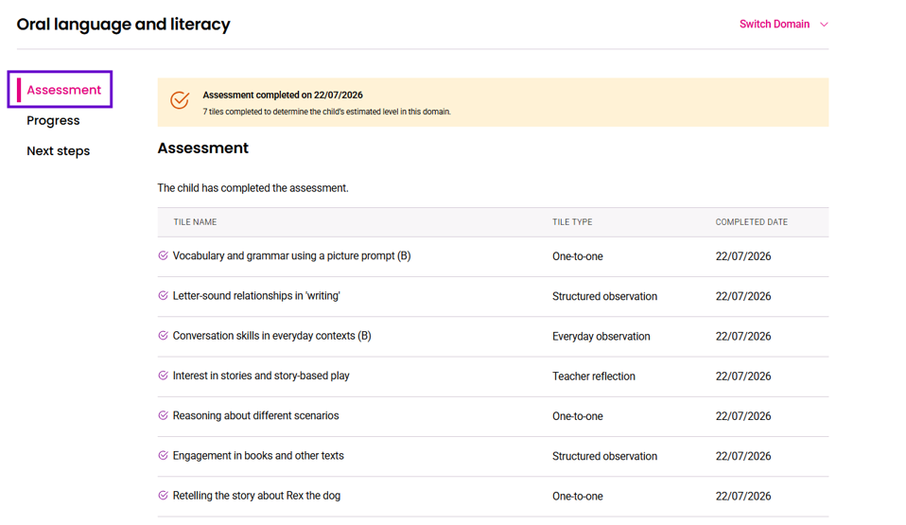This screenshot has width=906, height=525.
Task: Open the Switch Domain link
Action: tap(775, 25)
